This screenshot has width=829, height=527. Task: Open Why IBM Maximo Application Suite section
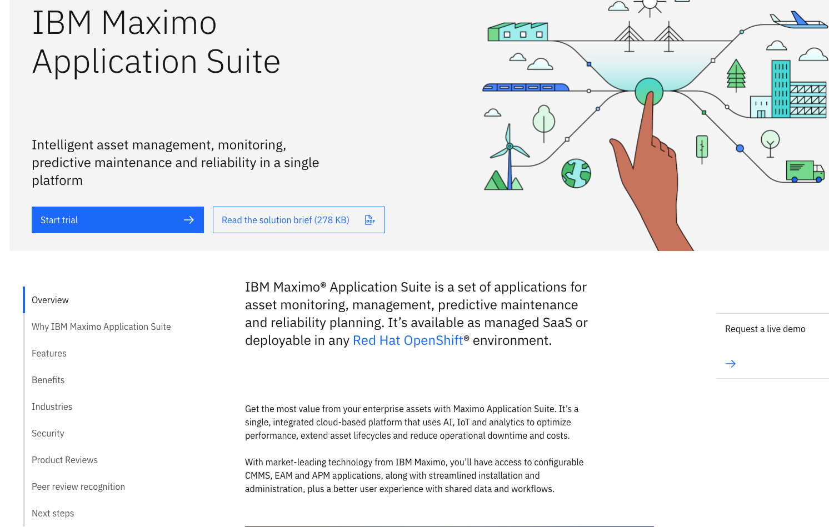(x=101, y=327)
